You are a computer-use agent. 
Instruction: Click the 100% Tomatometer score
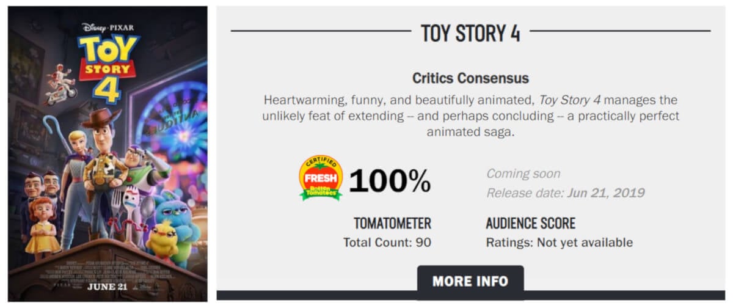tap(390, 181)
